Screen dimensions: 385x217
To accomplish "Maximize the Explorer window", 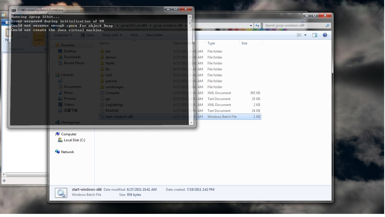I will [x=314, y=15].
